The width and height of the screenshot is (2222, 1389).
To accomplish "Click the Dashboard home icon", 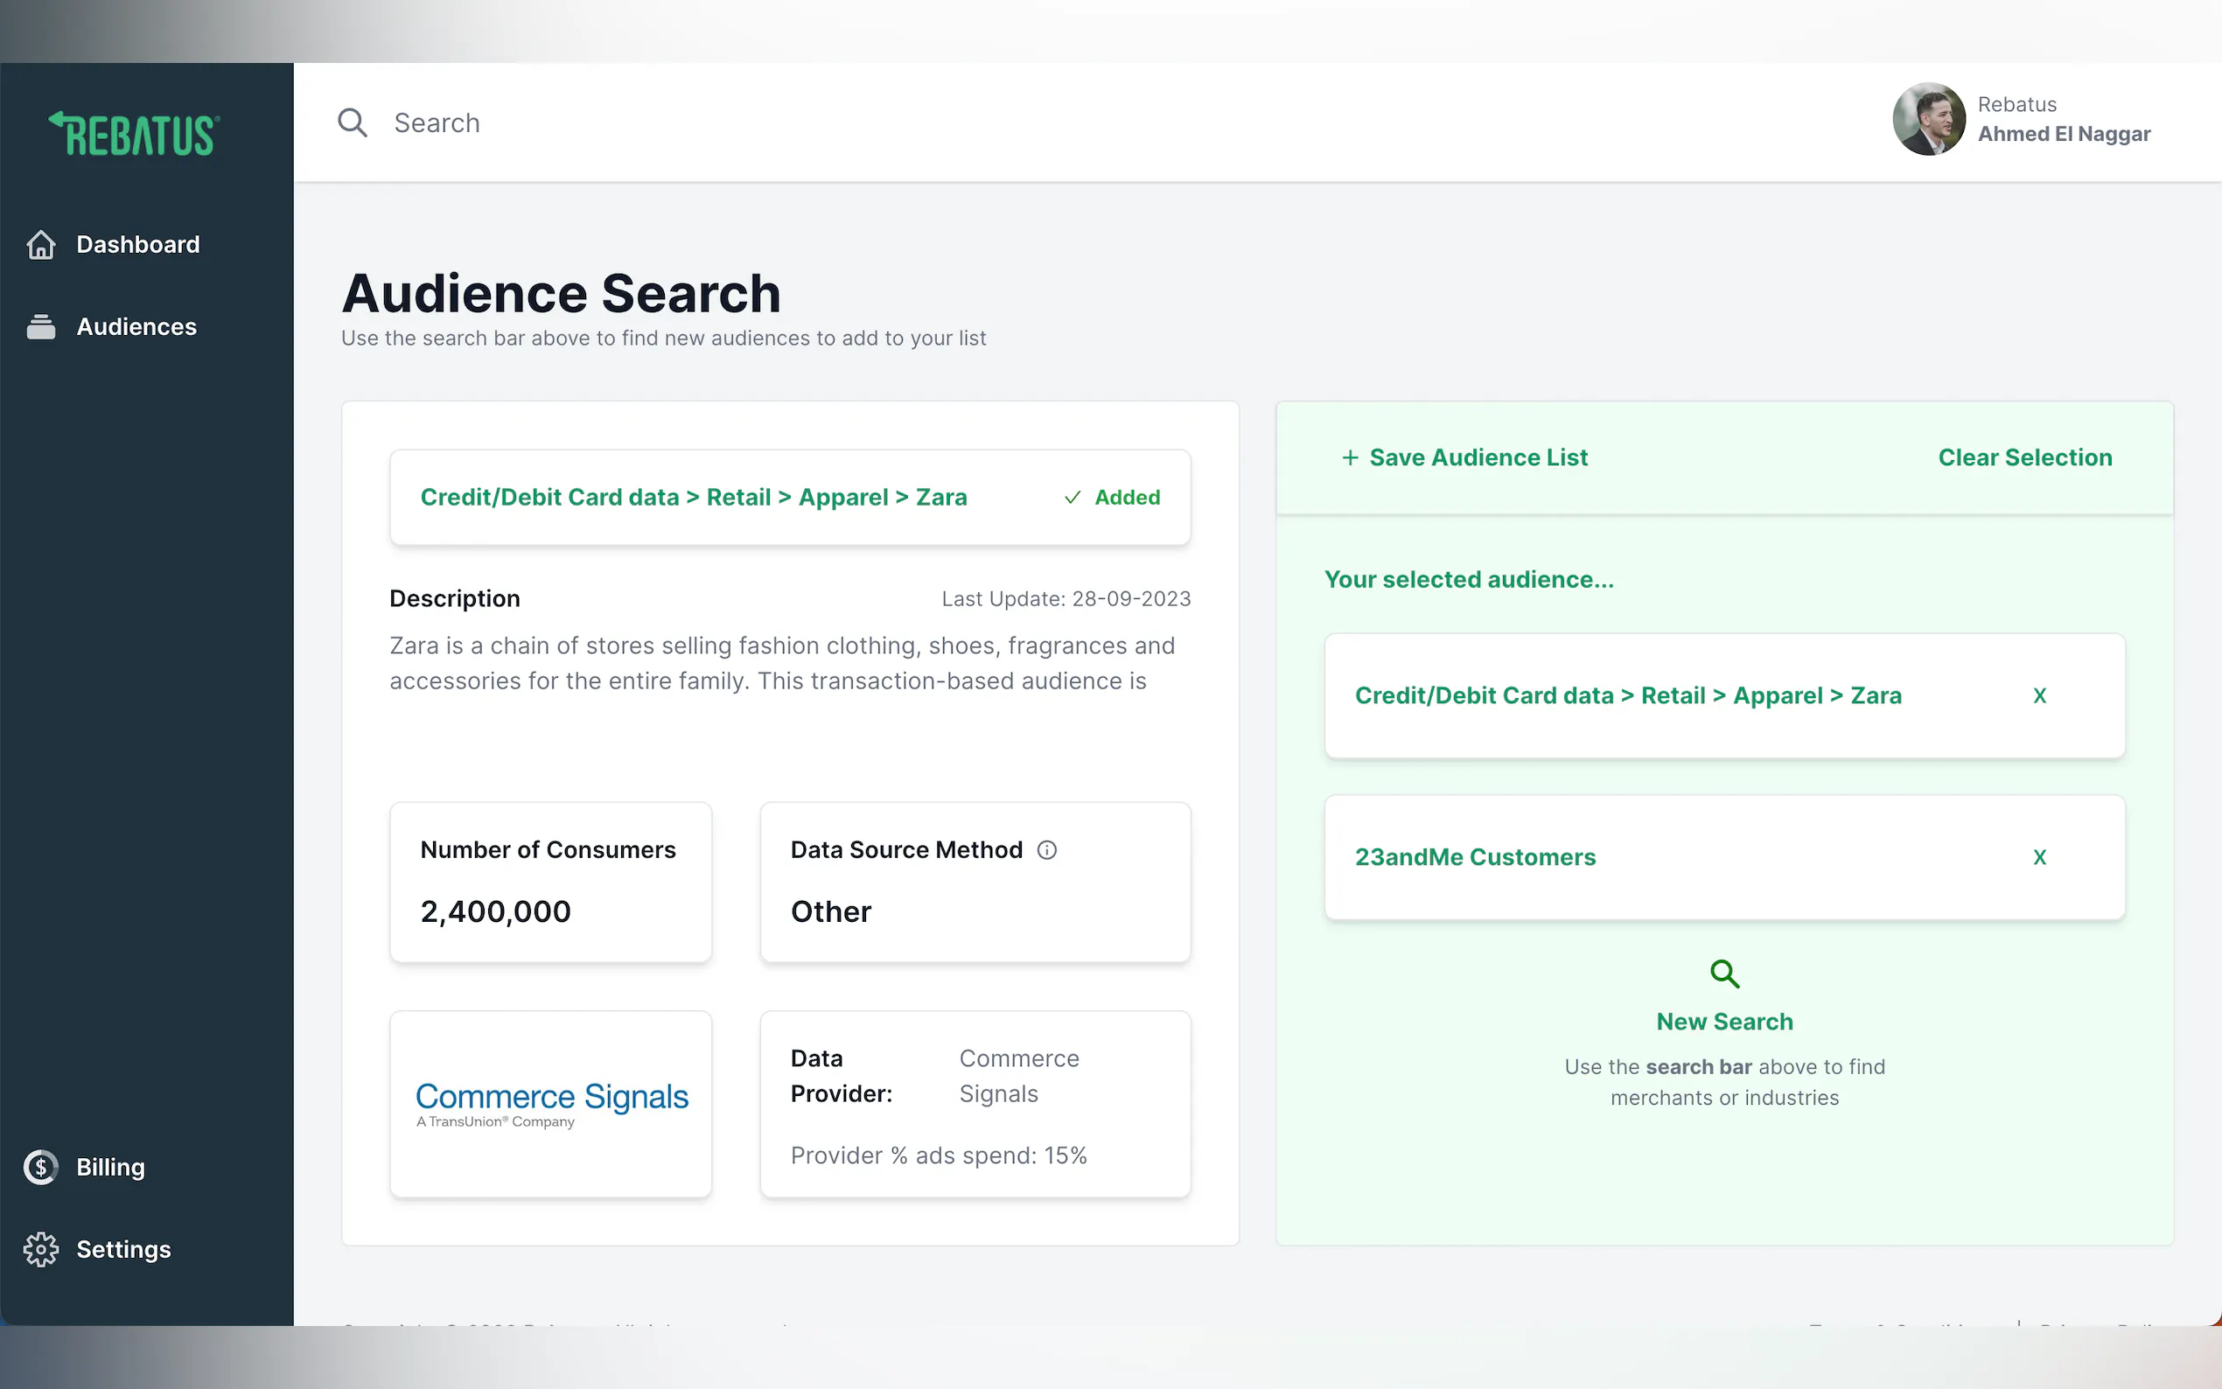I will click(41, 244).
